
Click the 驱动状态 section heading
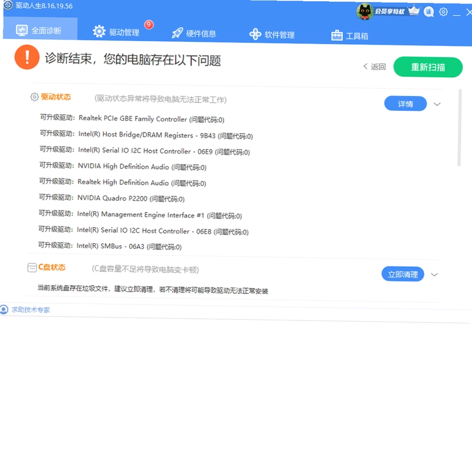[56, 97]
